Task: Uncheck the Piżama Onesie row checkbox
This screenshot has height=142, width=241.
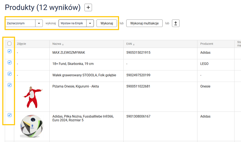Action: (x=9, y=85)
